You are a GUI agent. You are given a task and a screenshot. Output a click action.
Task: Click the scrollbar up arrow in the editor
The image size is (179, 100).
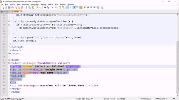tap(178, 15)
